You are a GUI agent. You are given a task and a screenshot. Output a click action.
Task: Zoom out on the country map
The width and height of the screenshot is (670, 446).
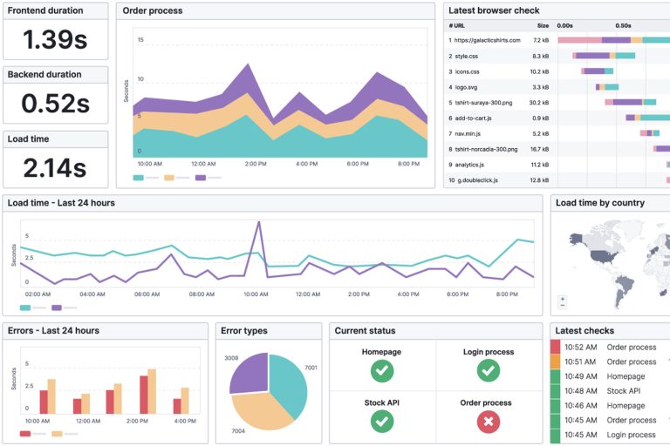point(563,305)
